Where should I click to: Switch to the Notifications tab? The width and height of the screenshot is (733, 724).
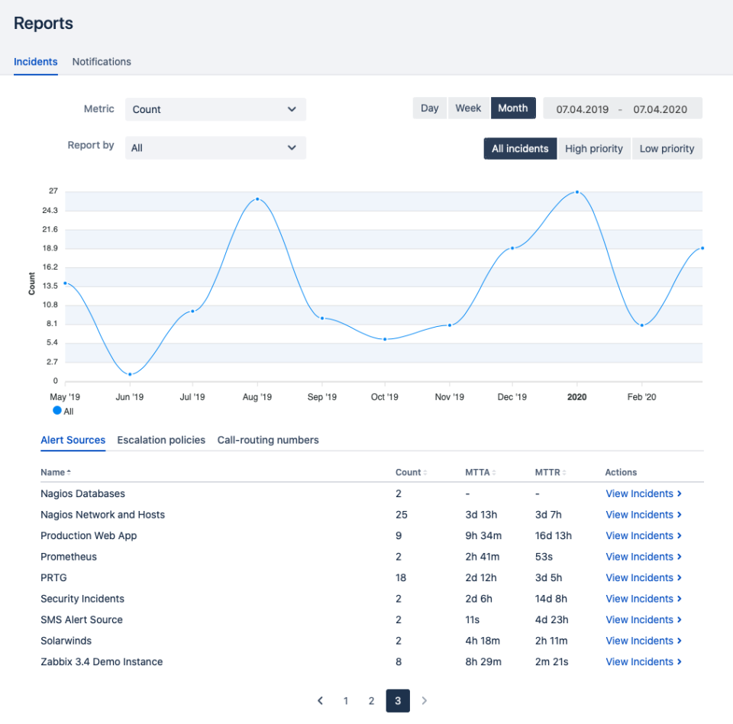[102, 62]
